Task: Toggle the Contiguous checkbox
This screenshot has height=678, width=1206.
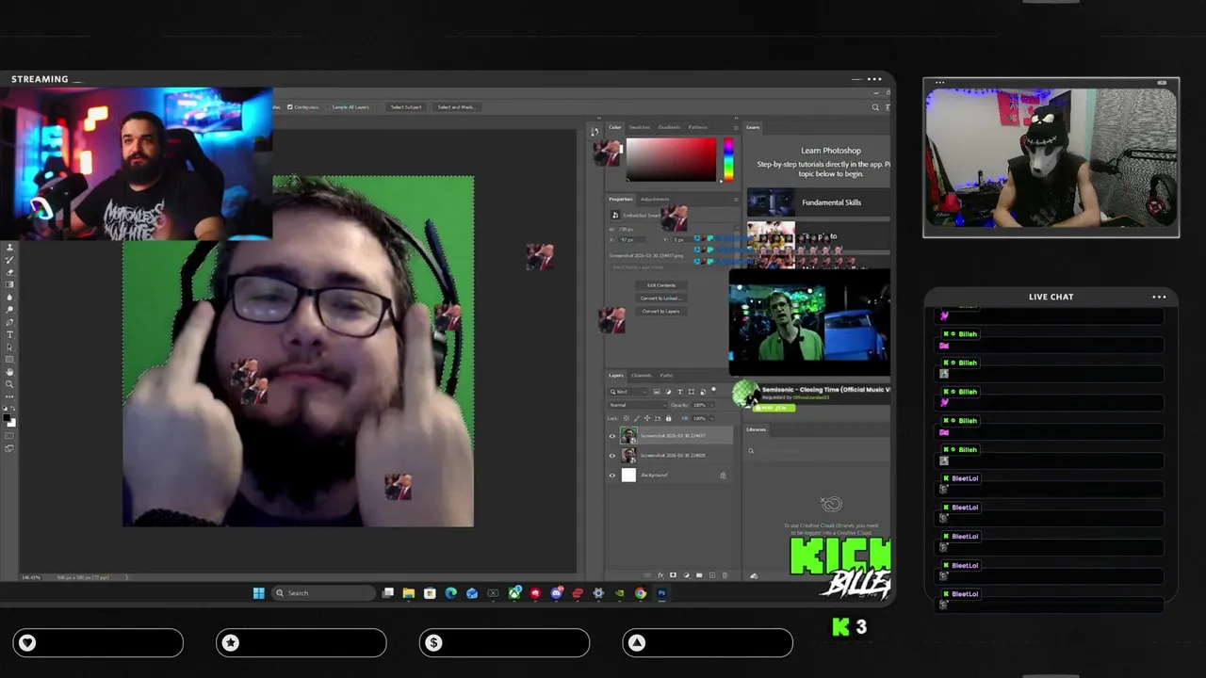Action: [290, 106]
